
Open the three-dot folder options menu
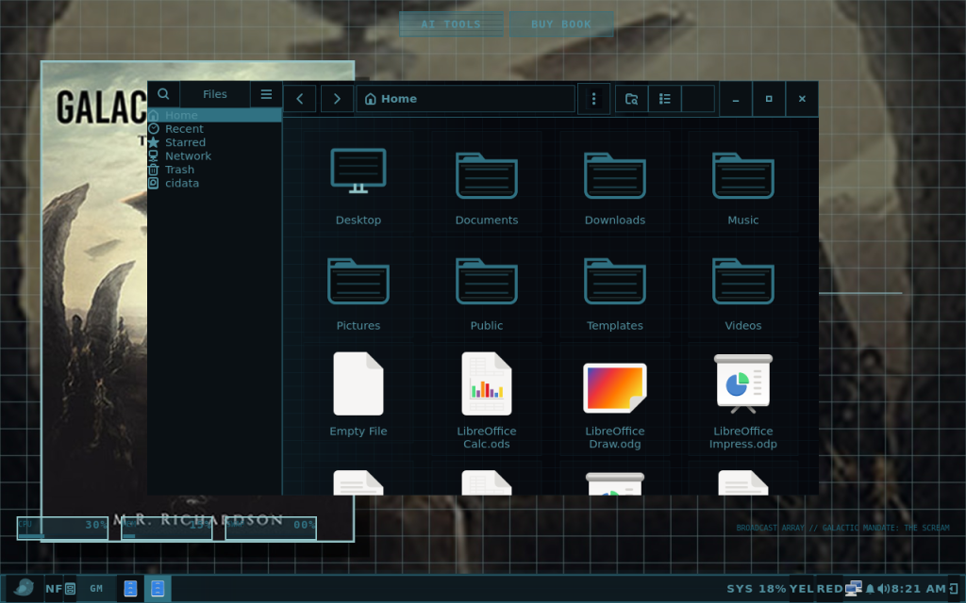594,98
